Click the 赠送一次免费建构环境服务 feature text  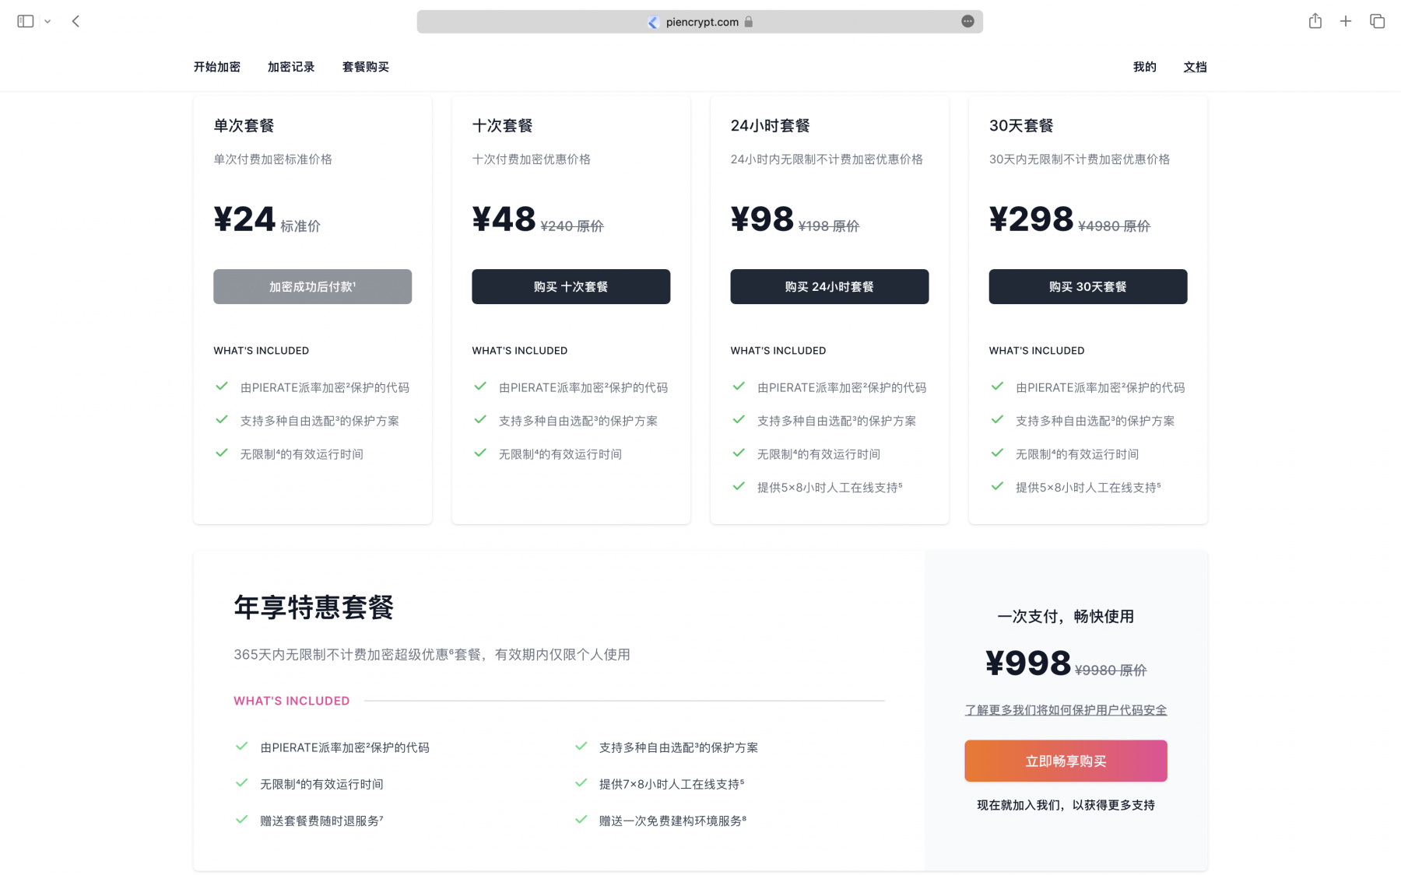[x=672, y=821]
